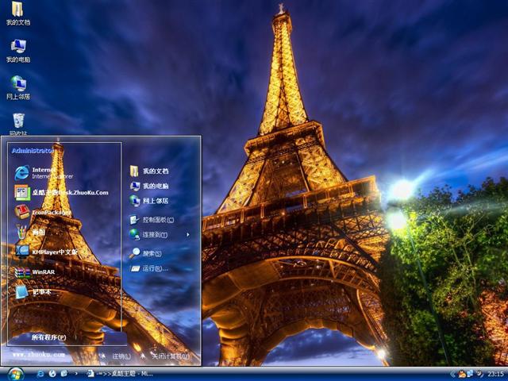Open the Recycle Bin desktop icon
Screen dimensions: 508x381
tap(18, 125)
